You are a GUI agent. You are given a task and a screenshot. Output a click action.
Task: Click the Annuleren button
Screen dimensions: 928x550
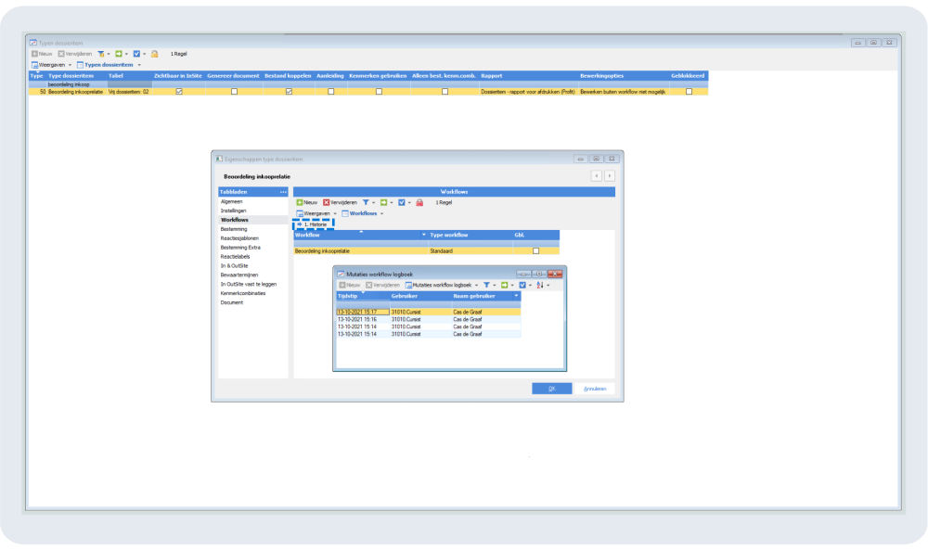pos(595,389)
